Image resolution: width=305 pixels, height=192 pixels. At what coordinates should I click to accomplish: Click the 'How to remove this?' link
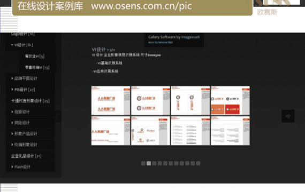[161, 42]
